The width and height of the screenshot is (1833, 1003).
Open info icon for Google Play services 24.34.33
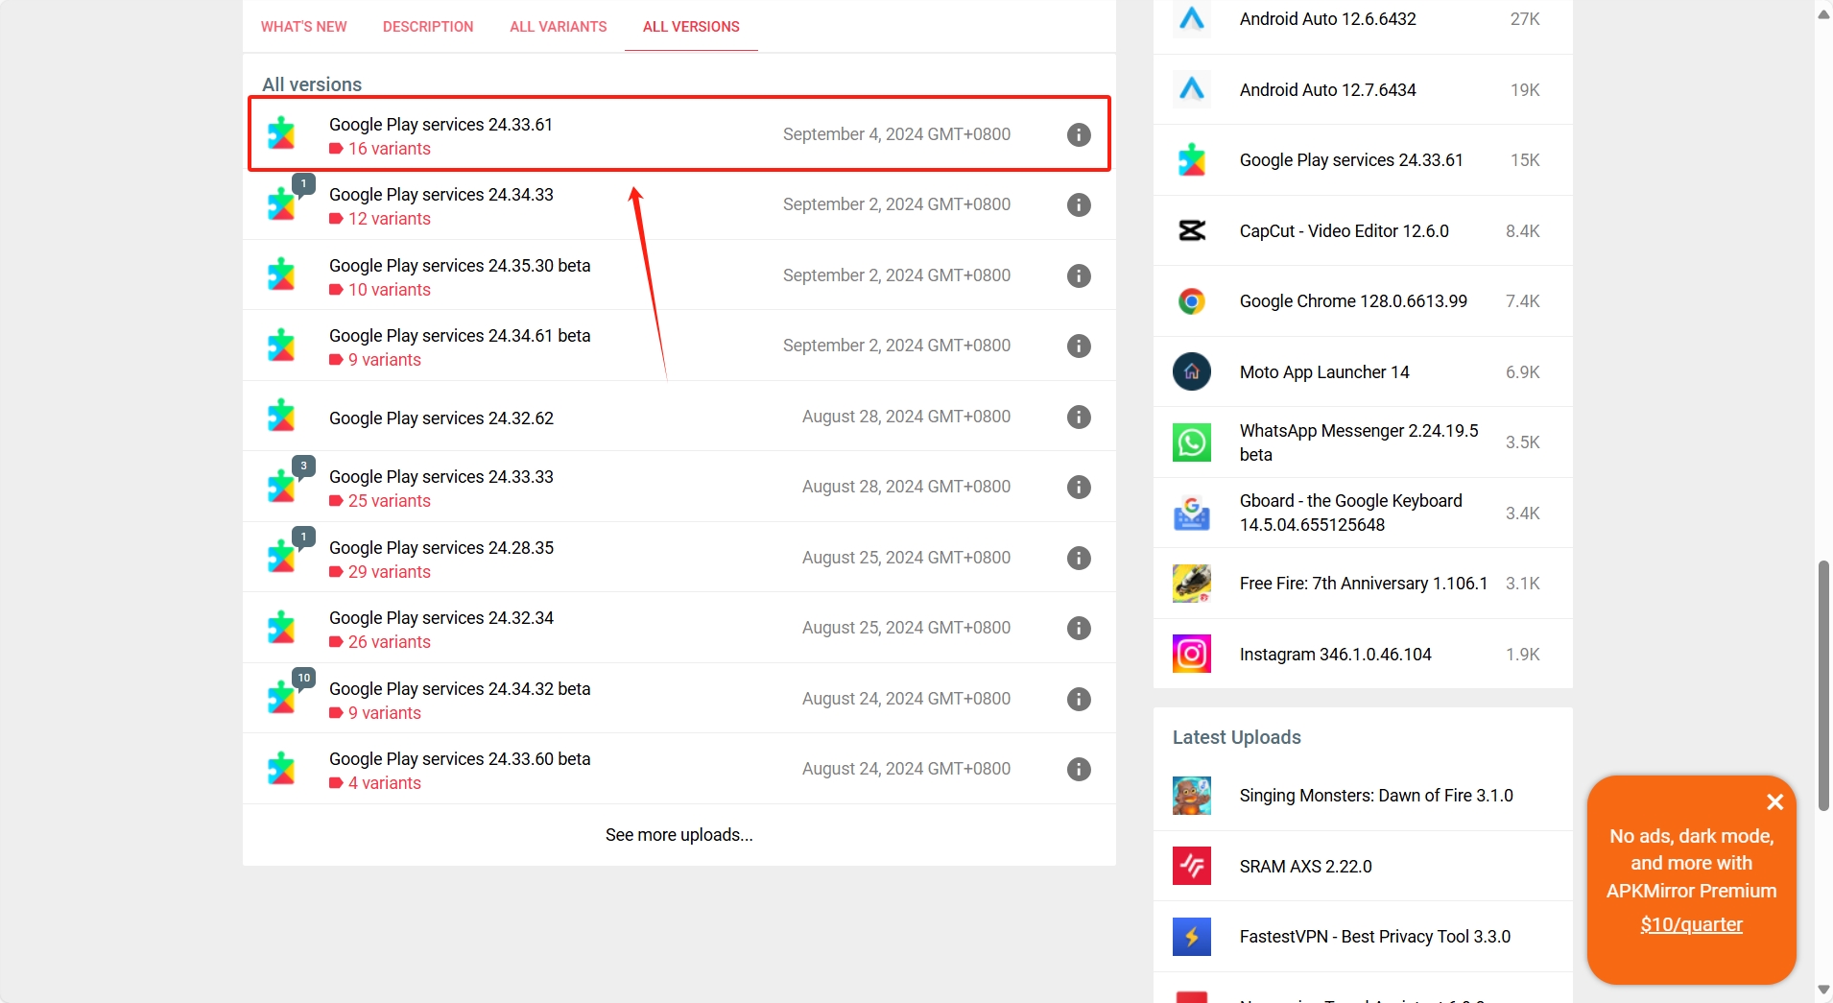click(1079, 204)
